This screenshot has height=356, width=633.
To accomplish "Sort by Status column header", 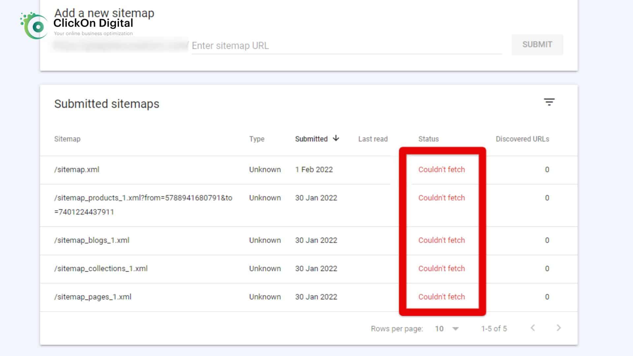I will click(x=429, y=139).
